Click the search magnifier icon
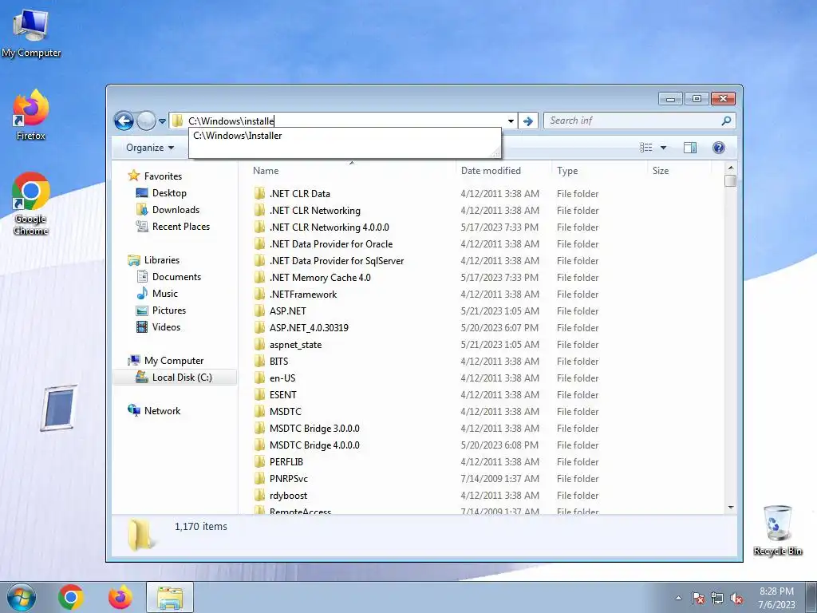 (726, 121)
